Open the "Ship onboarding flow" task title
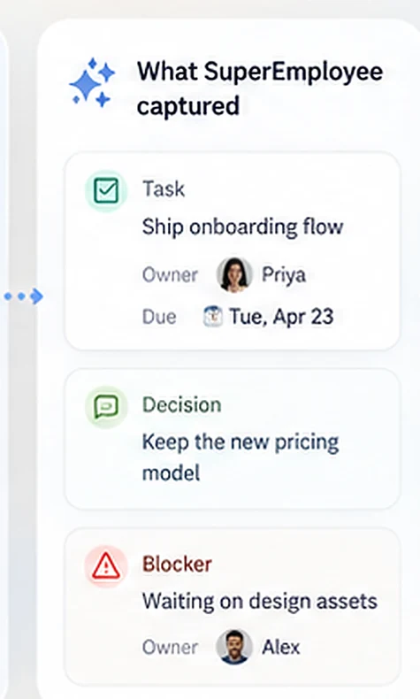420x699 pixels. 243,227
